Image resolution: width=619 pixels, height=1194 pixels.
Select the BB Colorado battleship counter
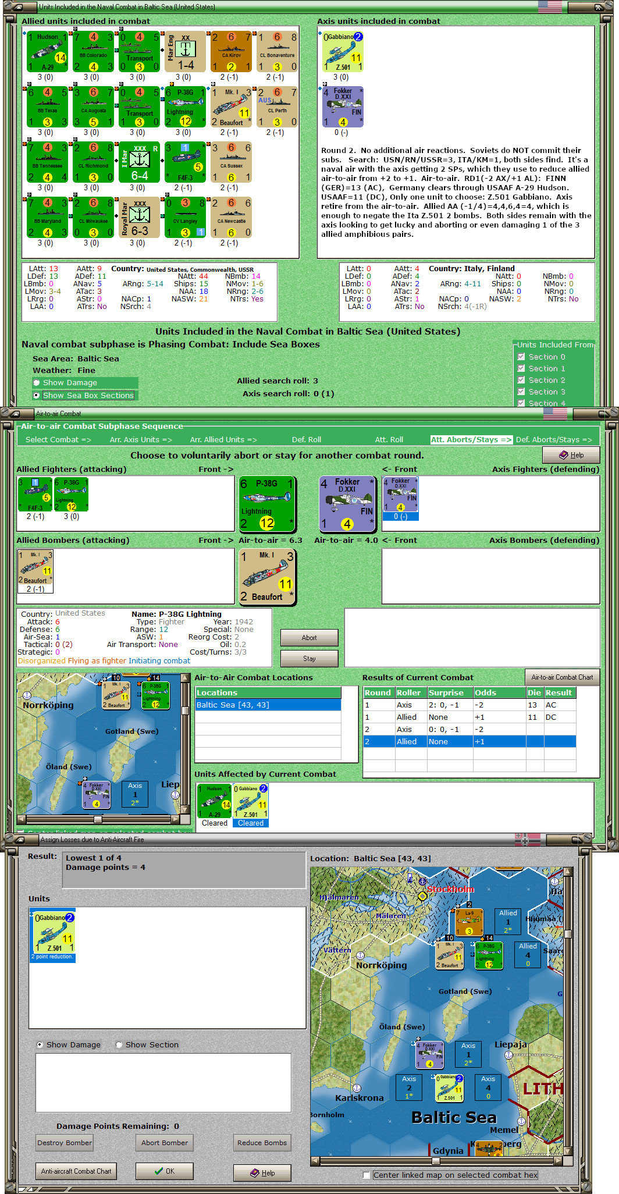(x=93, y=52)
